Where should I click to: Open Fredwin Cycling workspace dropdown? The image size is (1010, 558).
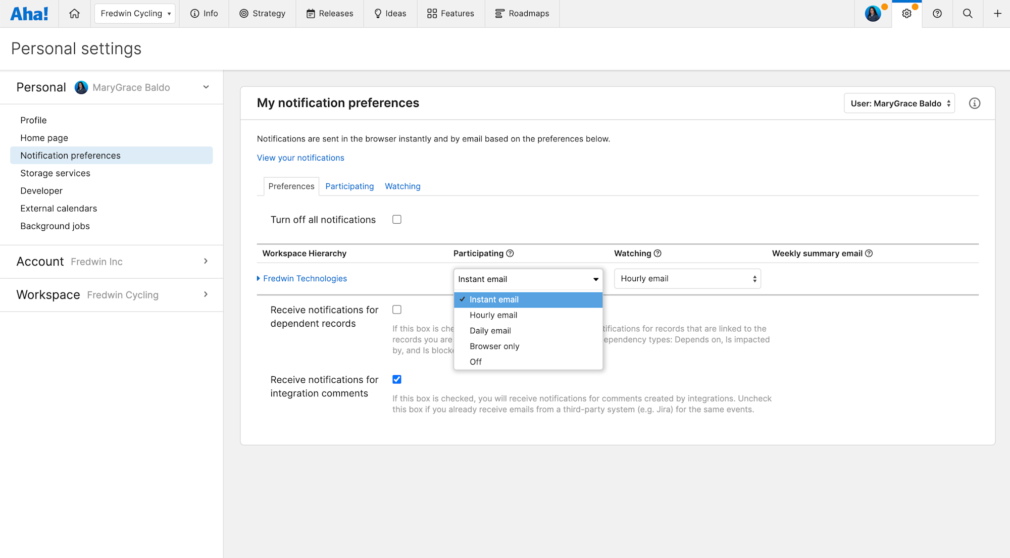pyautogui.click(x=135, y=14)
